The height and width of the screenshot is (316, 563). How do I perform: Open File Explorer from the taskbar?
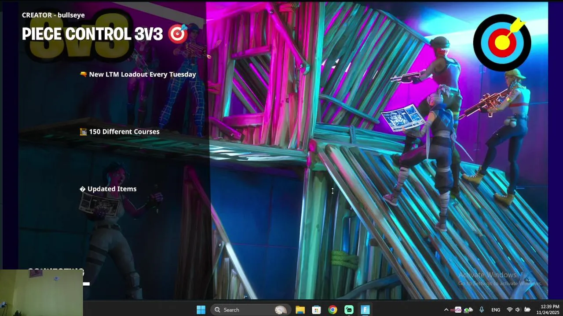tap(300, 310)
